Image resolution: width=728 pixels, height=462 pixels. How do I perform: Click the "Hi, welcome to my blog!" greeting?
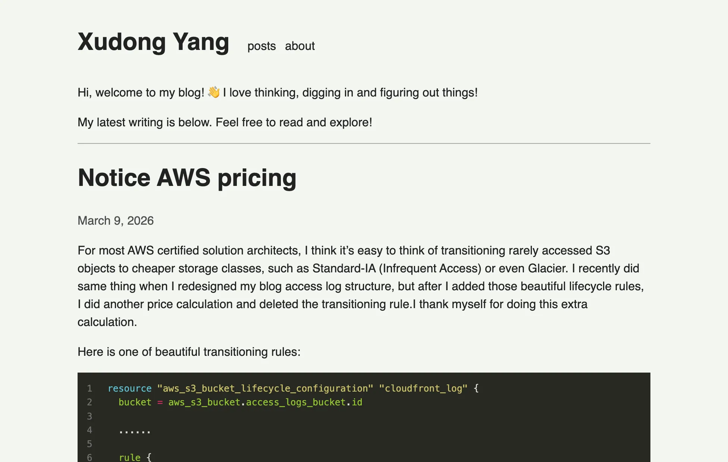(x=141, y=92)
